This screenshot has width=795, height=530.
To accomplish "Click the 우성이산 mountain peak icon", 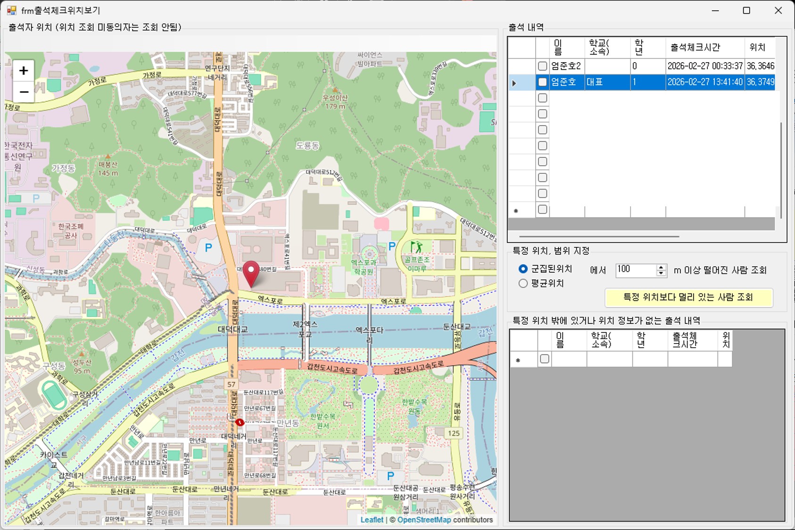I will point(335,90).
